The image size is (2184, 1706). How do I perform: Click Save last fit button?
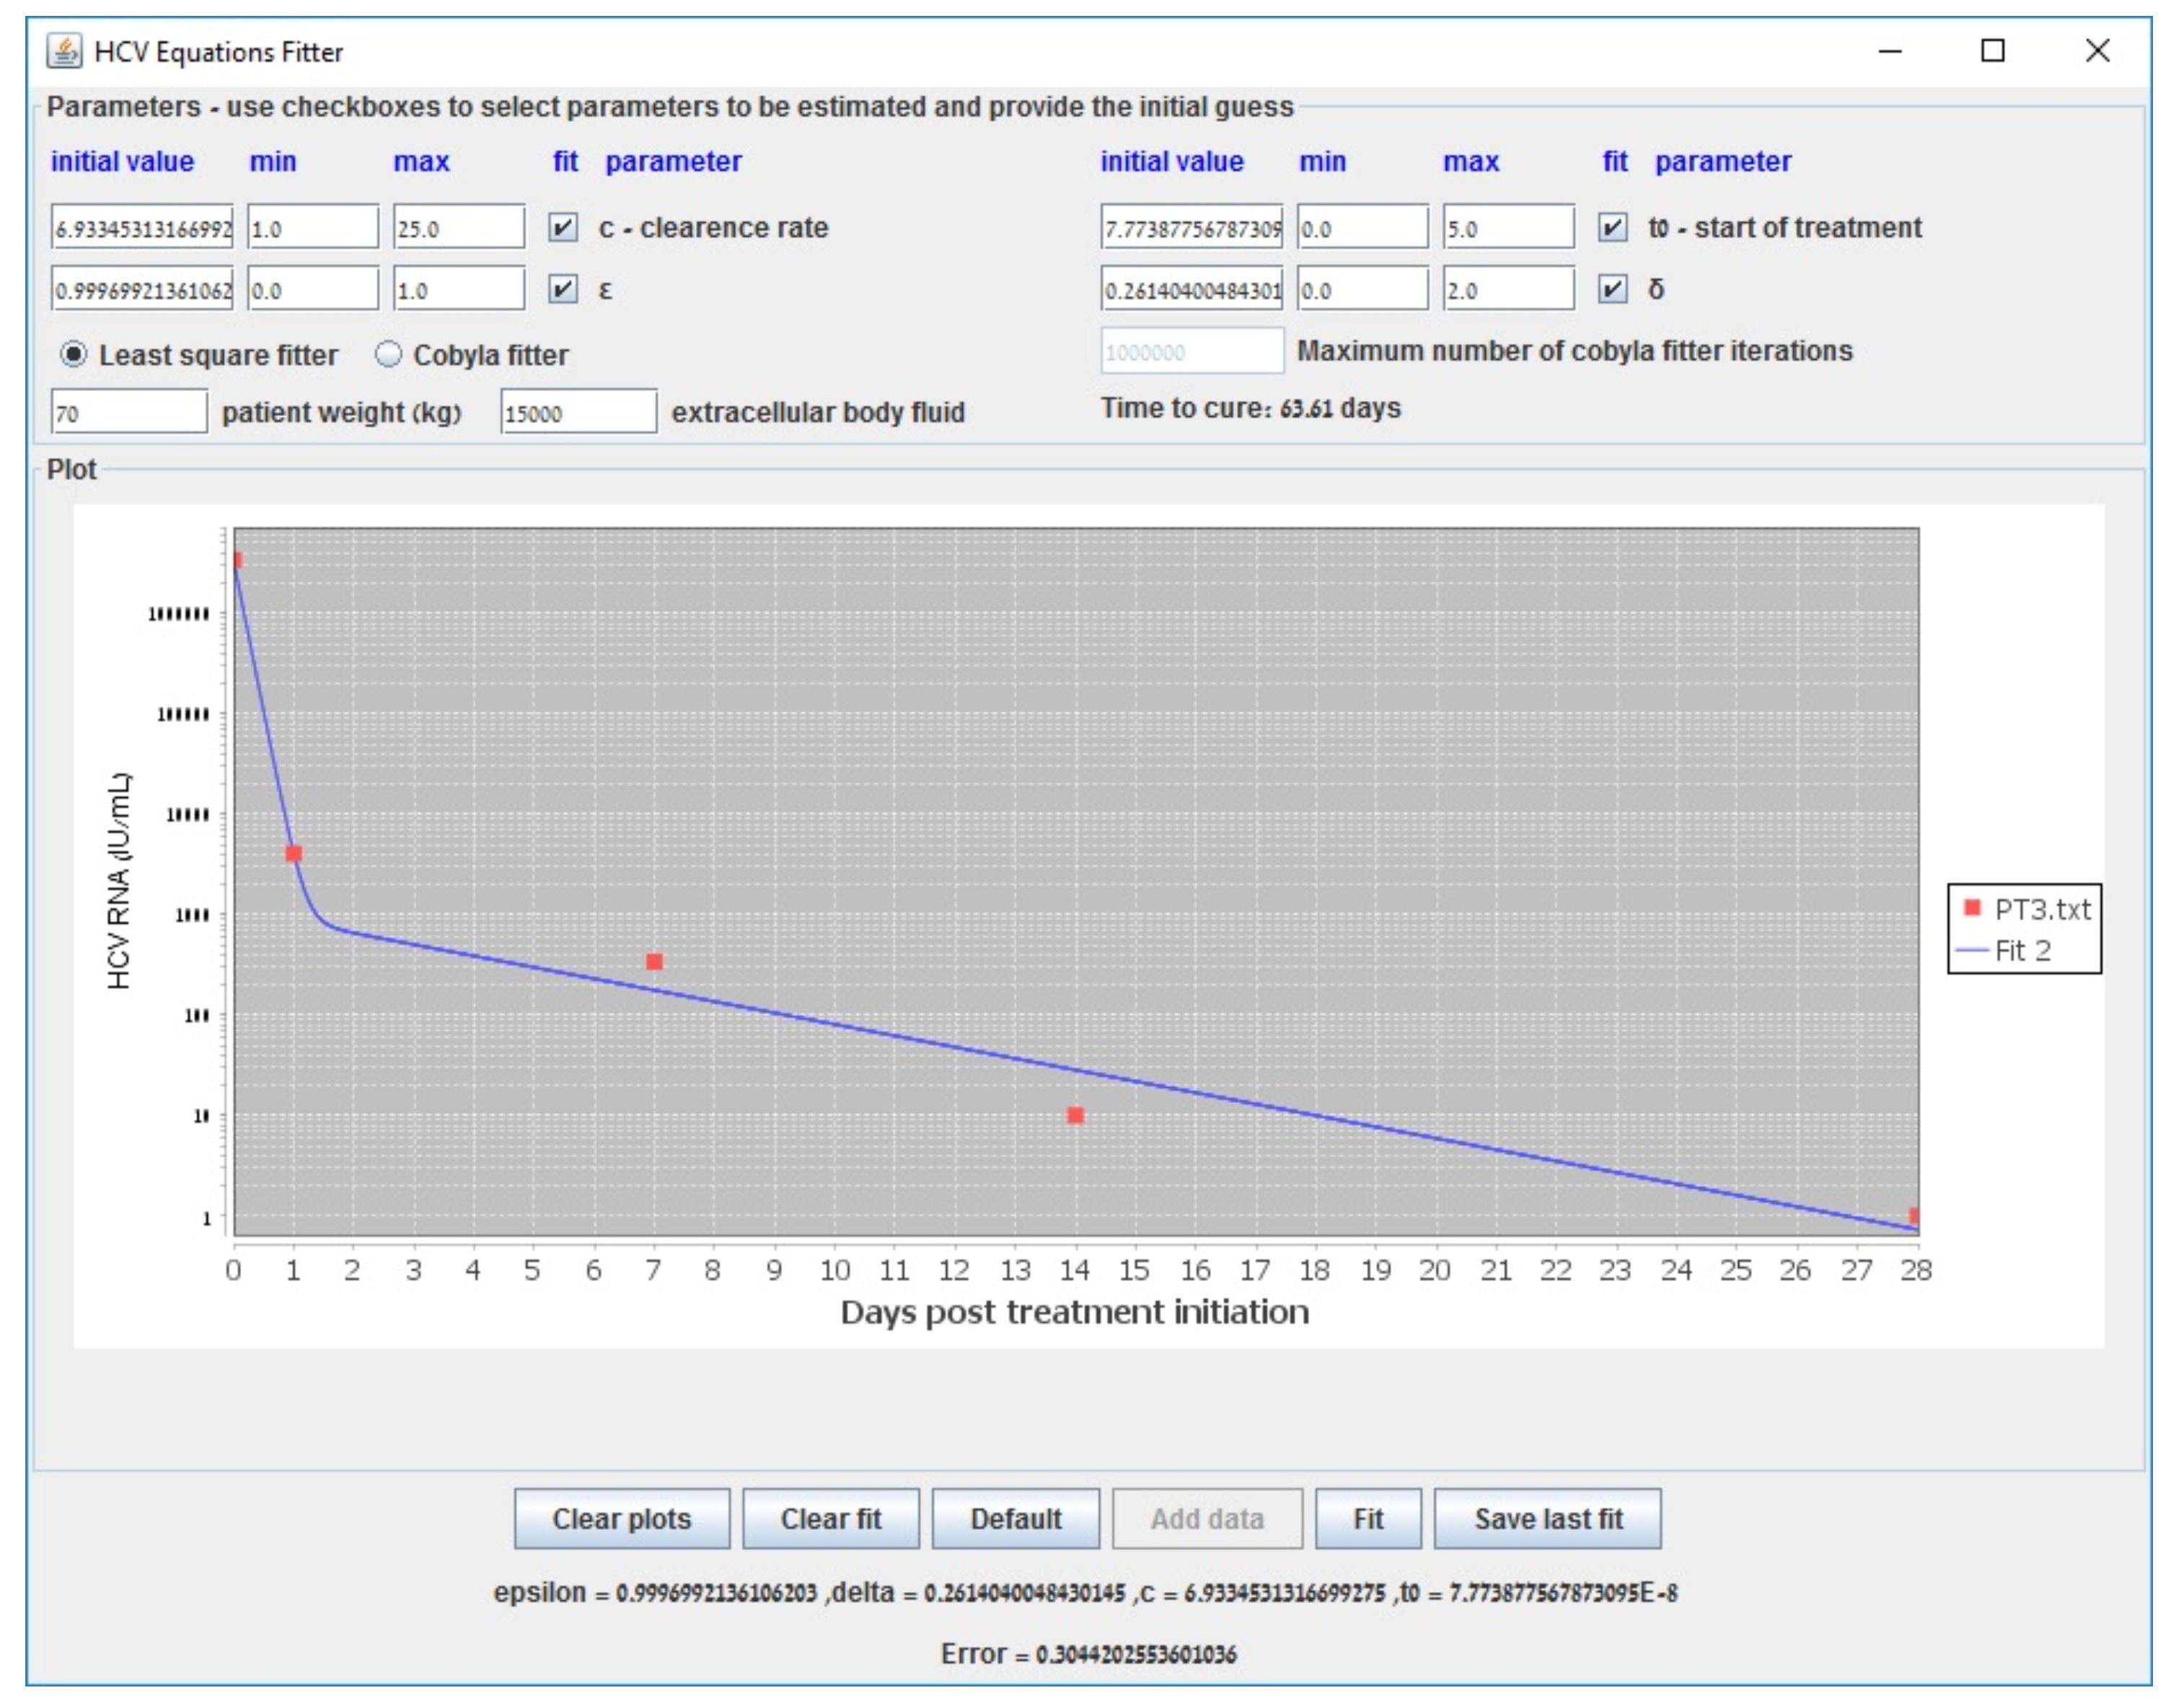(1547, 1519)
